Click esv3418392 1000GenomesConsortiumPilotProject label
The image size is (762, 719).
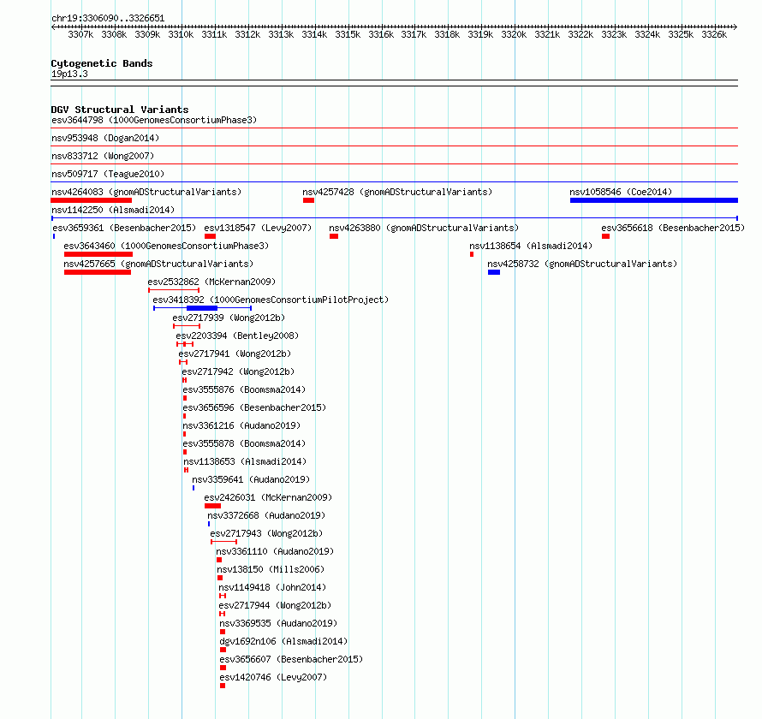271,300
